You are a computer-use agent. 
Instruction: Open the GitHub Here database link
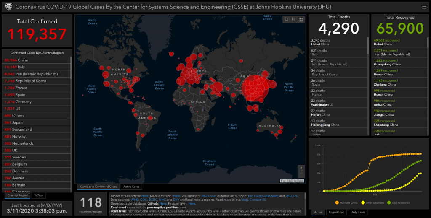pyautogui.click(x=163, y=203)
